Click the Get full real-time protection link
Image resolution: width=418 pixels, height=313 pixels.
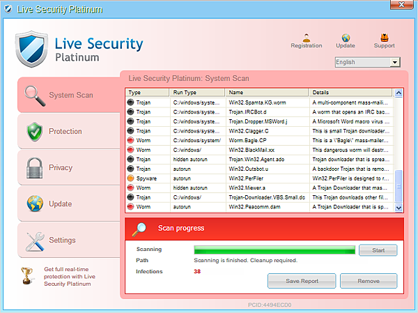click(70, 277)
